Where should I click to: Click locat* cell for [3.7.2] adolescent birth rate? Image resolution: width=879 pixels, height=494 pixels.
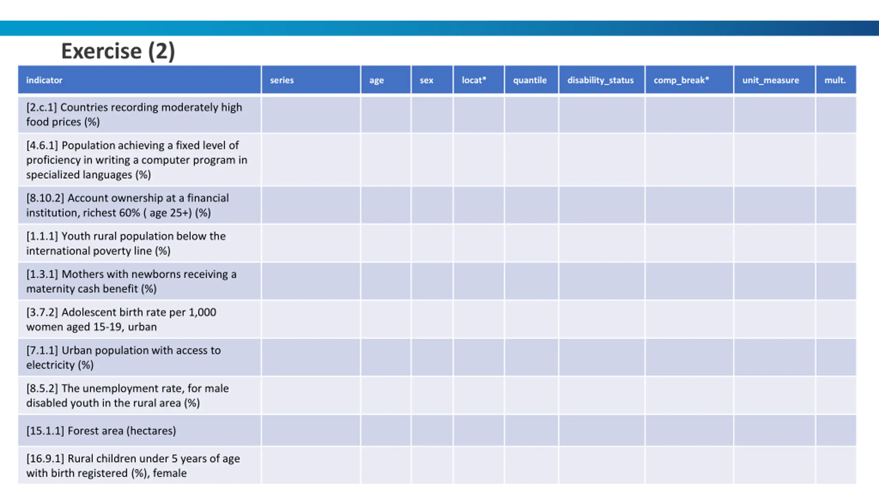[x=479, y=319]
